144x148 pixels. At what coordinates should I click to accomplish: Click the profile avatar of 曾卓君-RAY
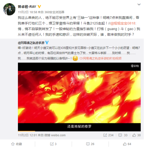click(x=9, y=9)
